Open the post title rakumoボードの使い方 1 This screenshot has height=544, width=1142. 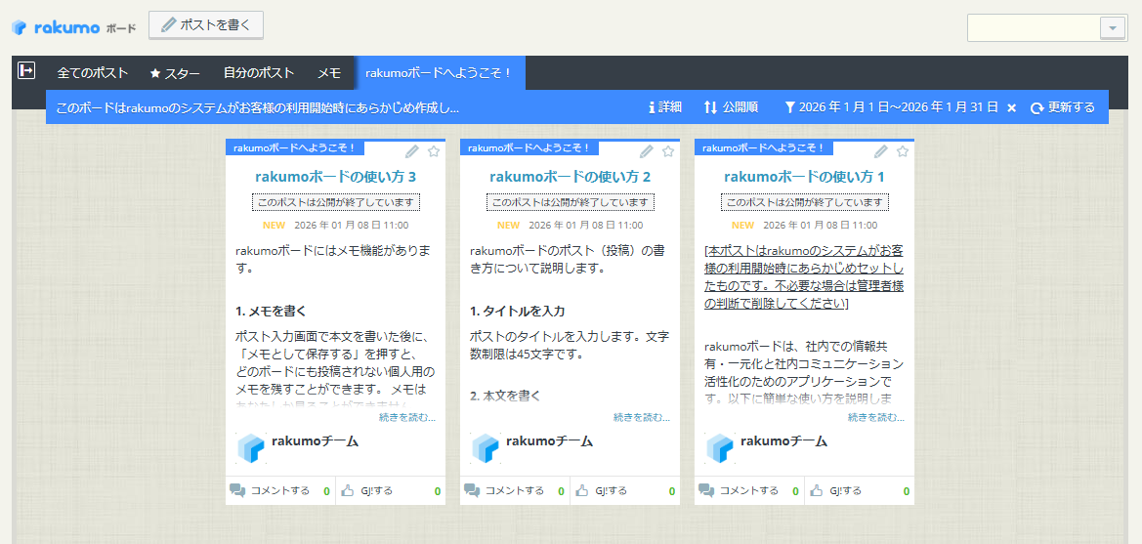pyautogui.click(x=805, y=177)
